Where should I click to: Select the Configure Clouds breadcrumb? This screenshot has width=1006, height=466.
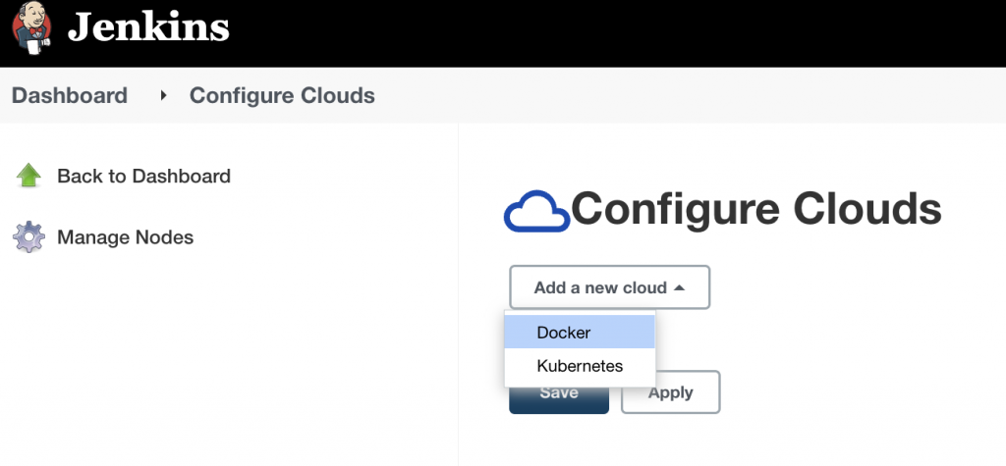(282, 96)
